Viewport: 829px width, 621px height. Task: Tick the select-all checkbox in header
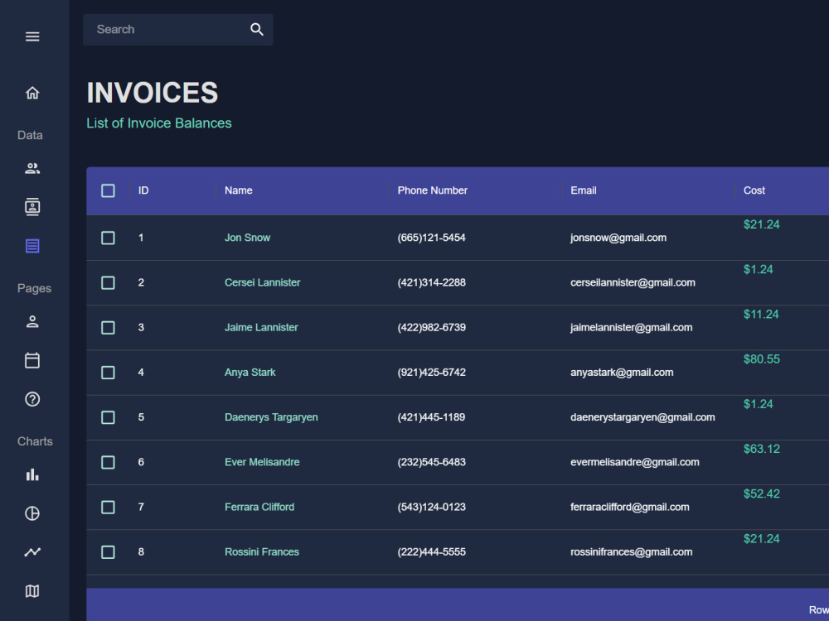coord(108,190)
